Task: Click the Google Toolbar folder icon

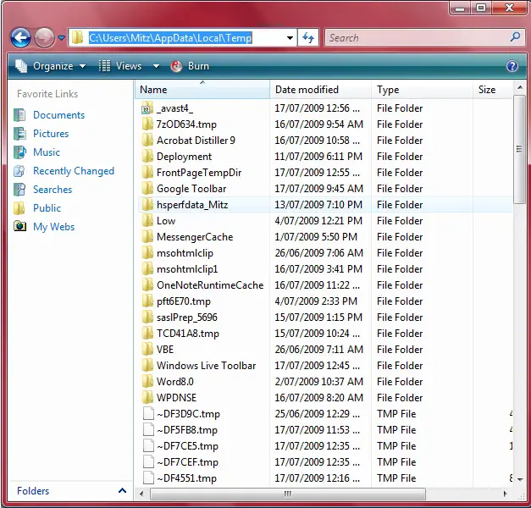Action: (147, 189)
